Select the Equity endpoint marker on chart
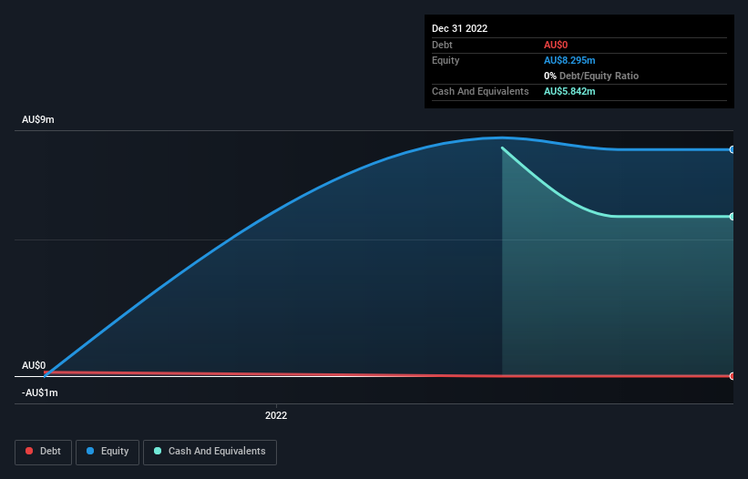Screen dimensions: 748x479 [x=732, y=149]
